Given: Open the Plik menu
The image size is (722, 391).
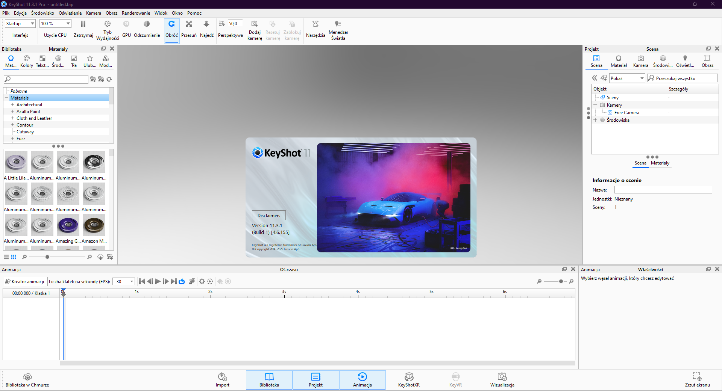Looking at the screenshot, I should (6, 13).
